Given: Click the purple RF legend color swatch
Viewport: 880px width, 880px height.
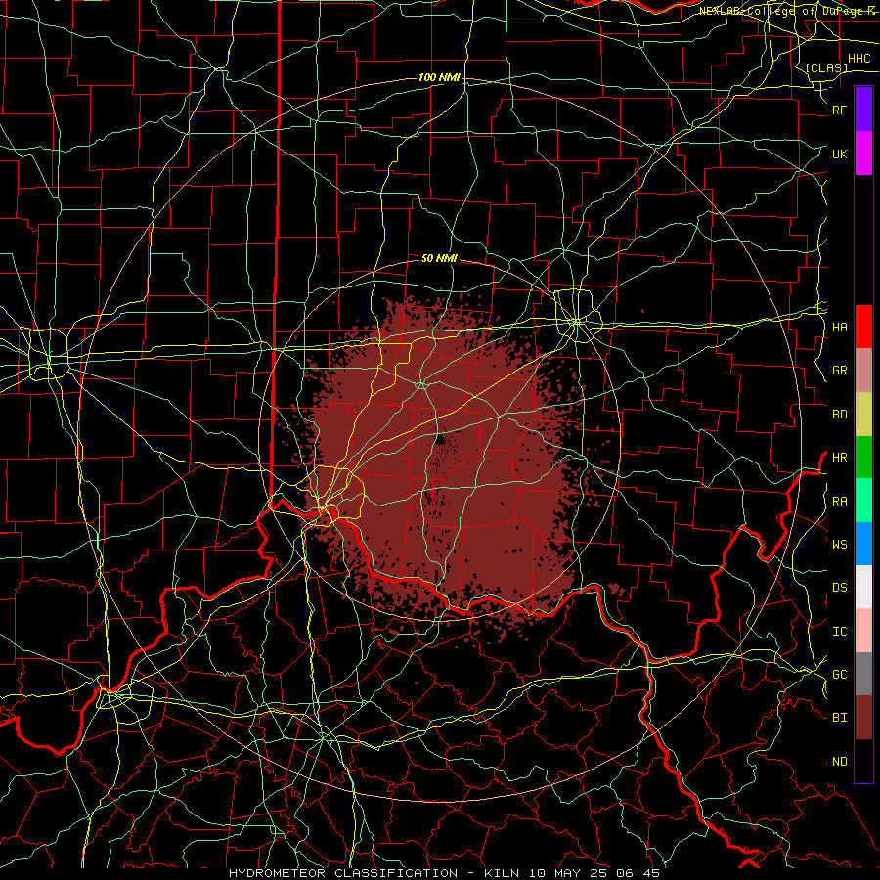Looking at the screenshot, I should tap(863, 110).
